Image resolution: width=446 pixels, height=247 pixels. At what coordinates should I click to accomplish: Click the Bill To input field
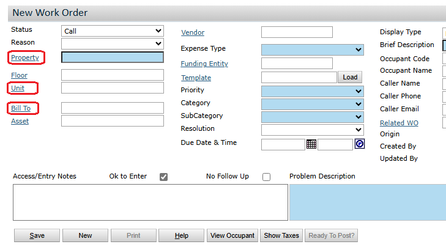pos(113,108)
